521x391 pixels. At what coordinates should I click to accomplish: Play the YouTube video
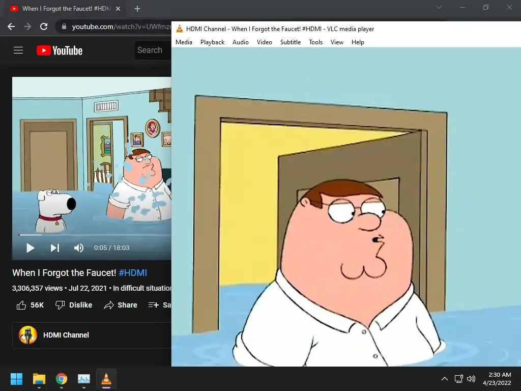click(30, 248)
